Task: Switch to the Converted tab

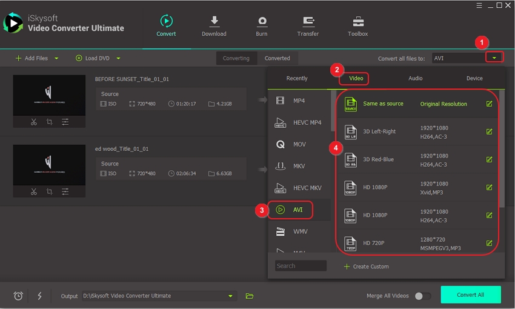Action: [277, 58]
